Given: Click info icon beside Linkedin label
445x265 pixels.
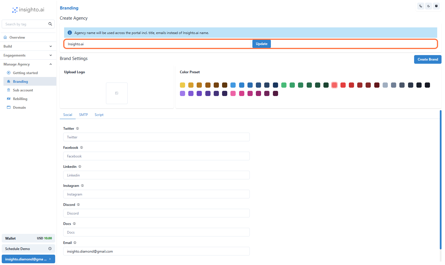Looking at the screenshot, I should 80,167.
